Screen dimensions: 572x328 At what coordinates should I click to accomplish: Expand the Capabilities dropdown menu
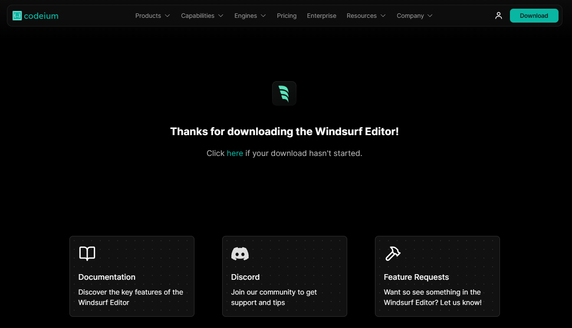(202, 16)
